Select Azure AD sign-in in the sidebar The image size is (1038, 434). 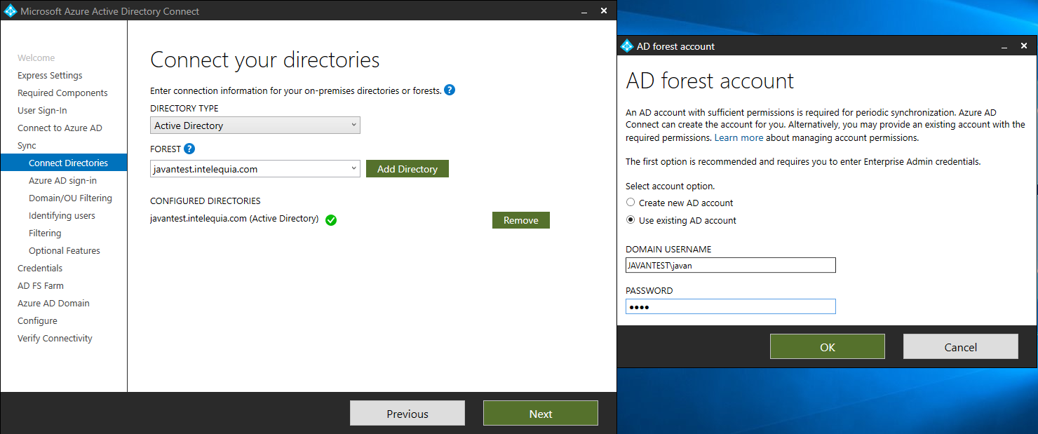coord(62,180)
